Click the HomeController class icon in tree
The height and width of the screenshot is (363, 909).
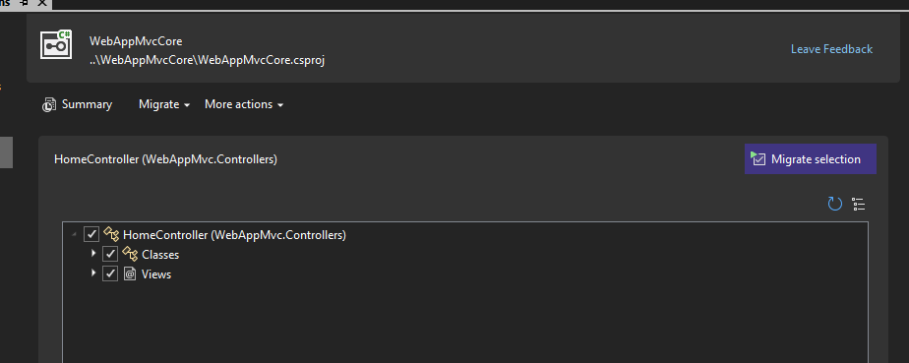click(x=111, y=235)
